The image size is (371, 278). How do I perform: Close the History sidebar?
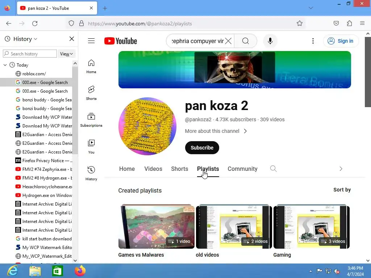pyautogui.click(x=71, y=39)
